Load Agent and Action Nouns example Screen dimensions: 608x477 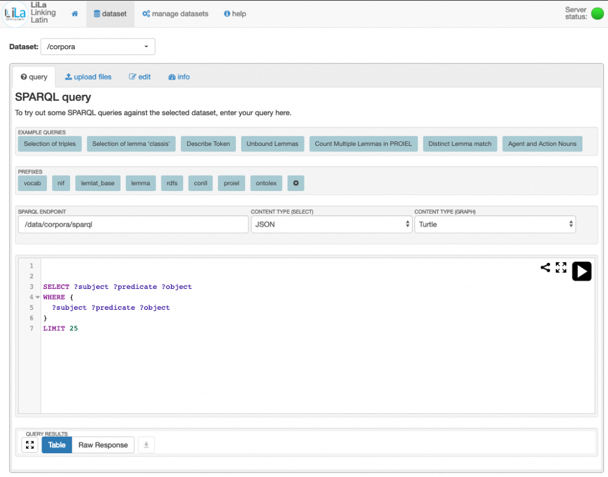pyautogui.click(x=542, y=144)
